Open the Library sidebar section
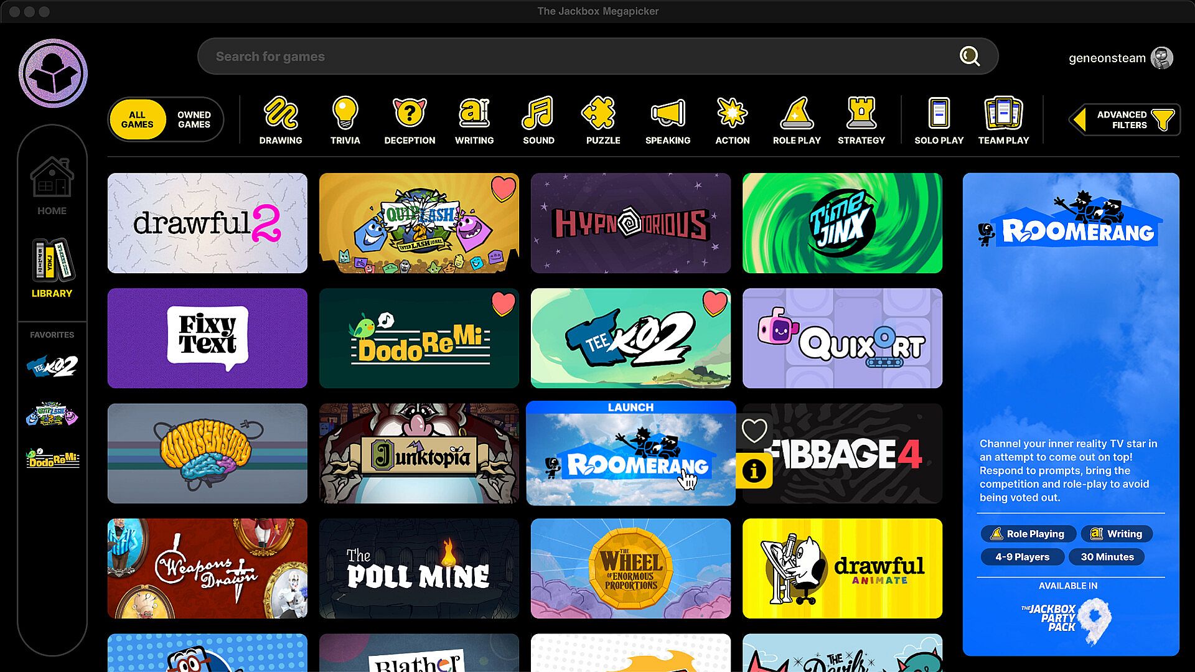The image size is (1195, 672). (52, 268)
